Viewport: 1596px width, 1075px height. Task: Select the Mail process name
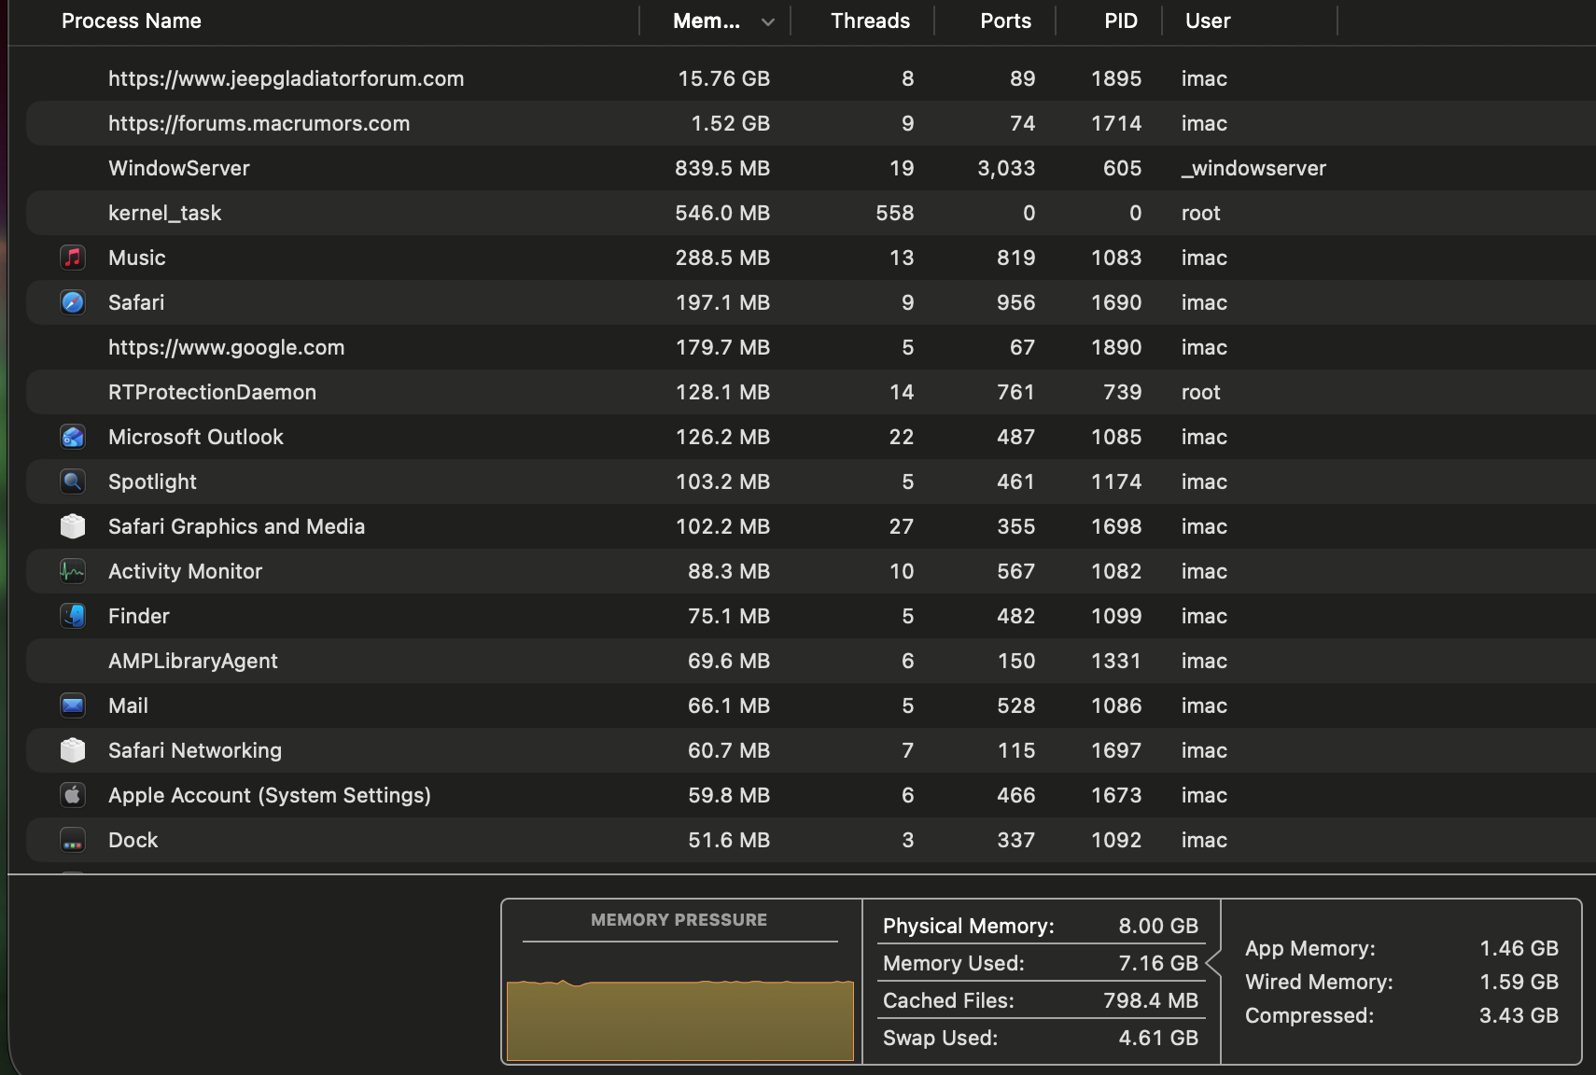tap(128, 705)
